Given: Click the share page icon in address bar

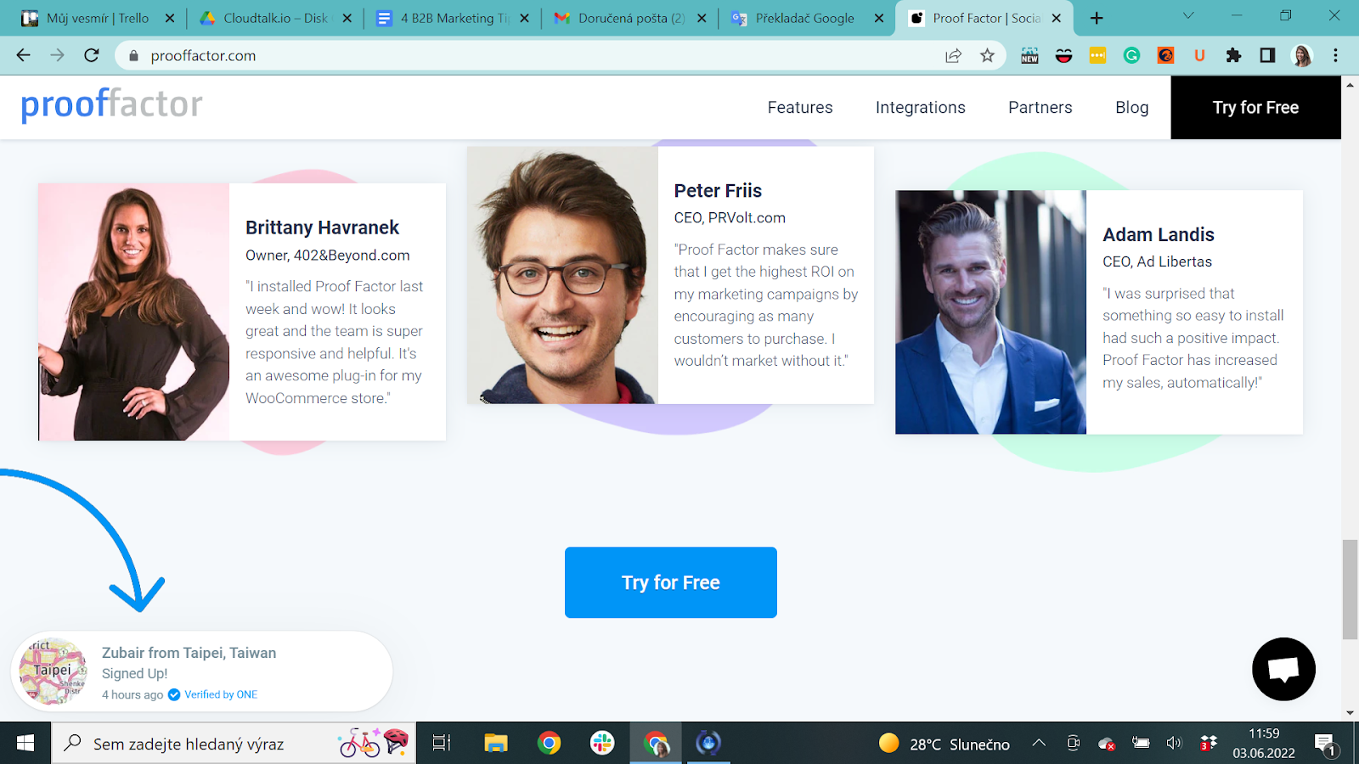Looking at the screenshot, I should tap(953, 56).
